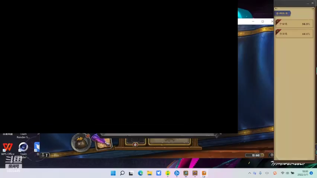Image resolution: width=317 pixels, height=178 pixels.
Task: Open the second Hearthstone box taskbar icon
Action: (x=195, y=173)
